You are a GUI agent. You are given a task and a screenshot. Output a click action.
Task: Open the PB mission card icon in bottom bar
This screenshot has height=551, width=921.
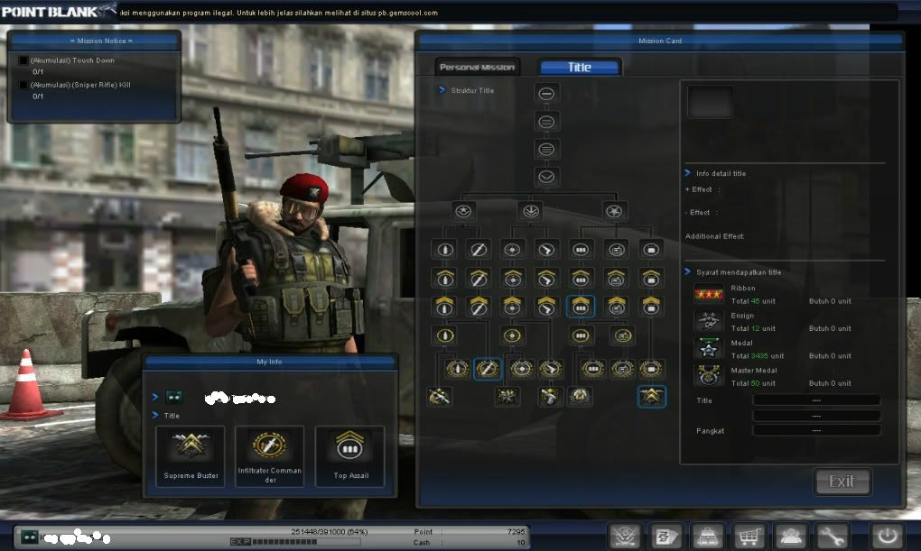click(x=666, y=536)
